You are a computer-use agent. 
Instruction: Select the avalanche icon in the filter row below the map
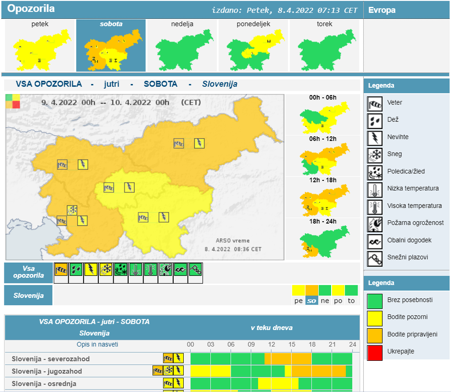pos(195,270)
